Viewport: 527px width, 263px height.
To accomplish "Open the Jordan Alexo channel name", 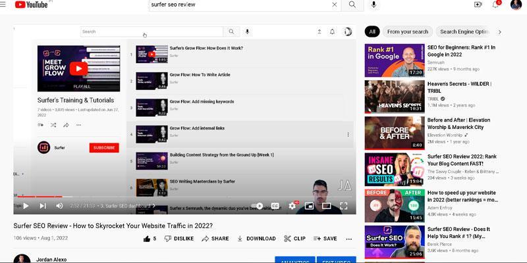I will click(x=51, y=260).
